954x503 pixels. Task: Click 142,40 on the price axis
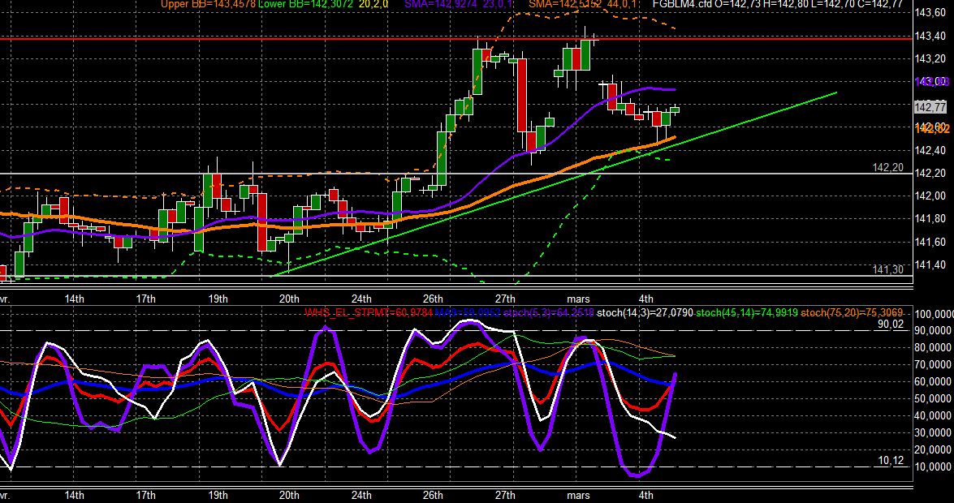(930, 151)
